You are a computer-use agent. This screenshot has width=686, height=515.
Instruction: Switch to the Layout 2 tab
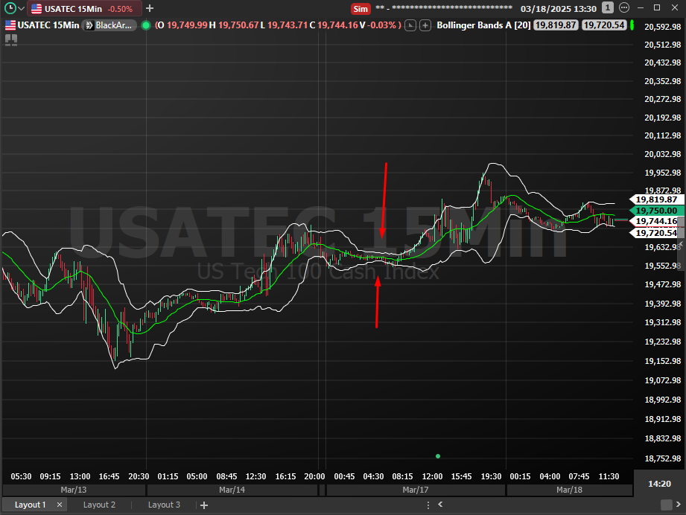coord(99,505)
